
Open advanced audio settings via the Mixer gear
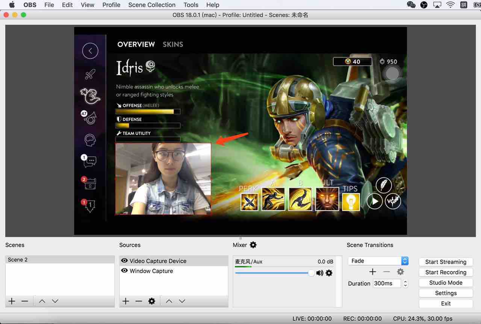(x=253, y=245)
